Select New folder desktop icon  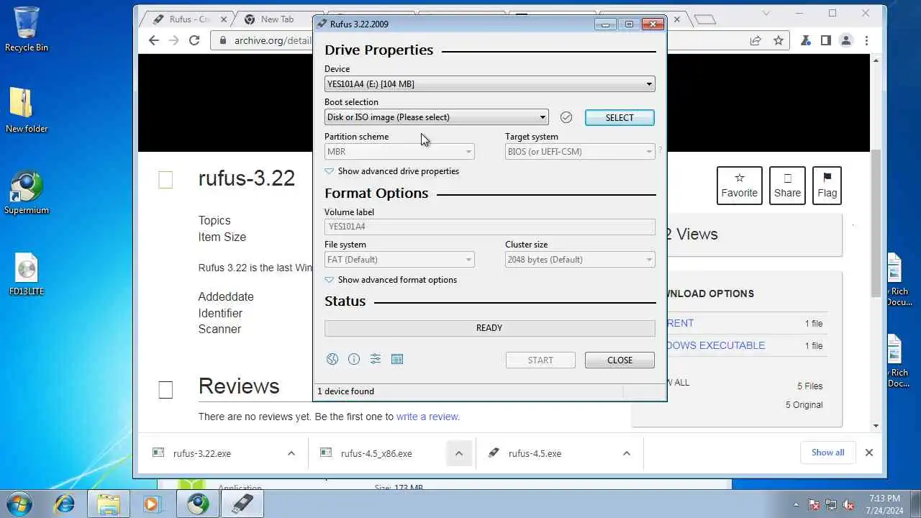[27, 110]
